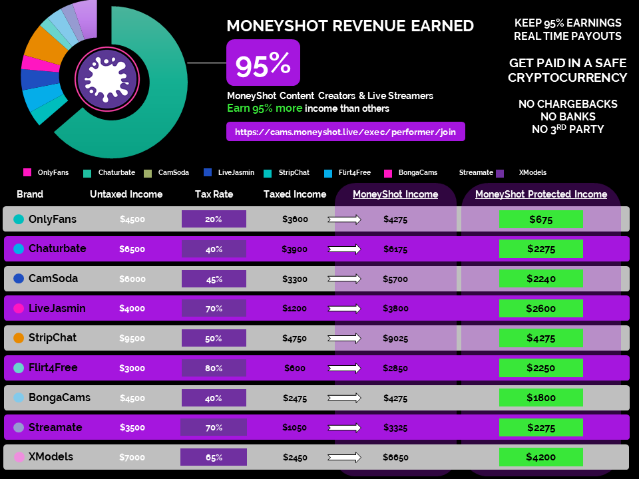Click the green $1800 protected income box

(x=541, y=398)
